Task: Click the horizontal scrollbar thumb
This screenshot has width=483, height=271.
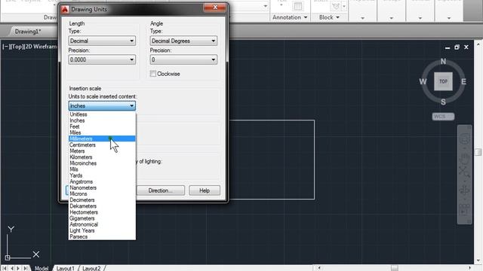Action: [x=395, y=268]
